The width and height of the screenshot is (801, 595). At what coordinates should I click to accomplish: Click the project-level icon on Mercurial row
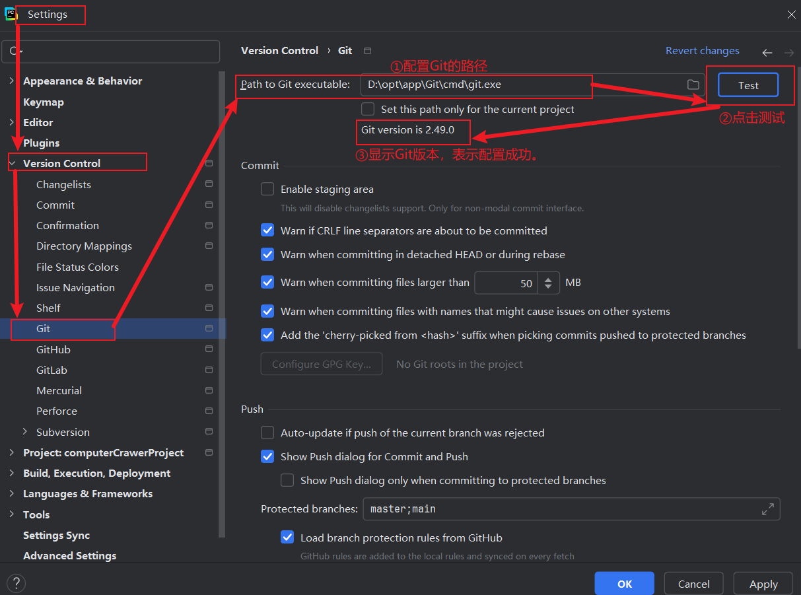(x=209, y=390)
